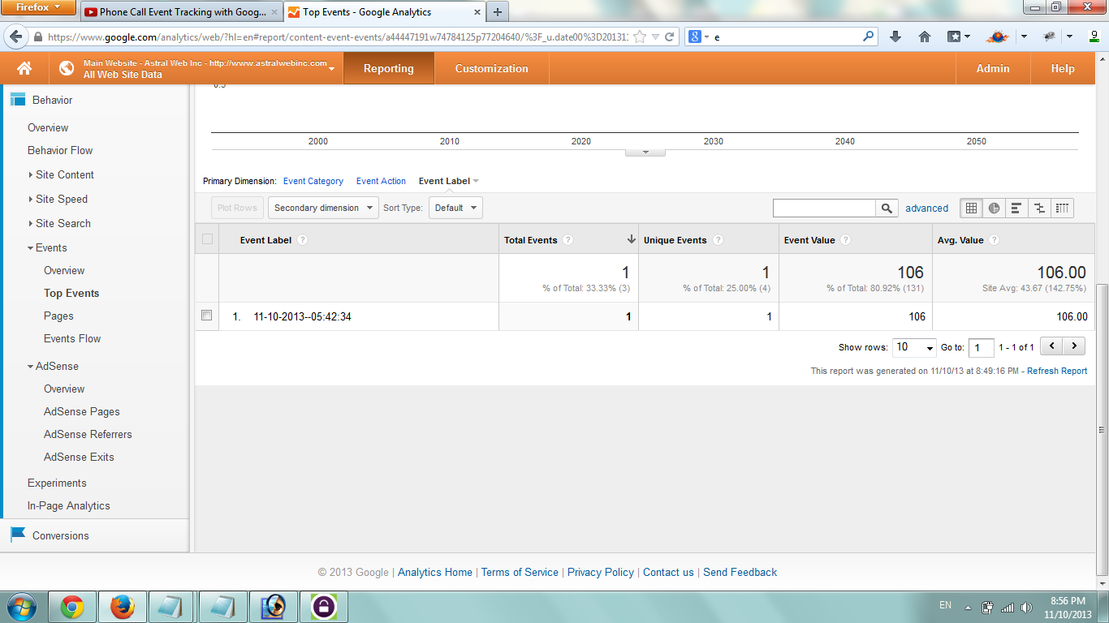
Task: Expand the Site Speed section
Action: [x=57, y=199]
